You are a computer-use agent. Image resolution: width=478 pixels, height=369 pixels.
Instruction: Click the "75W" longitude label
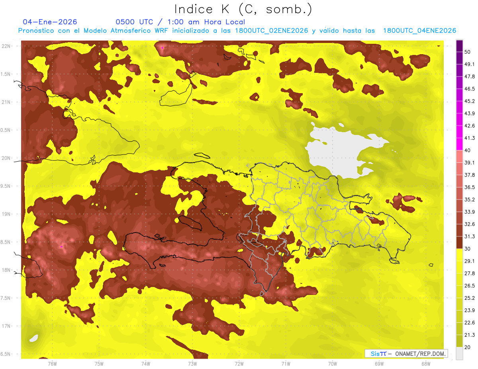click(x=99, y=363)
